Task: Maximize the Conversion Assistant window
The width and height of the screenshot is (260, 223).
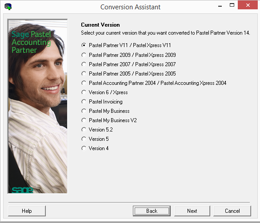Action: pyautogui.click(x=232, y=5)
